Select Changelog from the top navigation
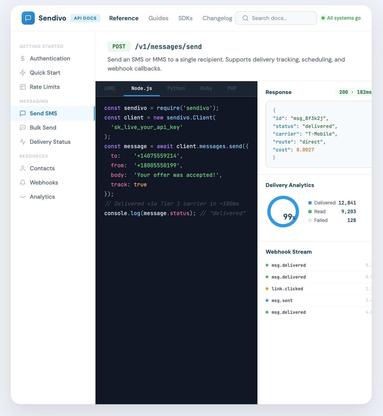 tap(217, 18)
